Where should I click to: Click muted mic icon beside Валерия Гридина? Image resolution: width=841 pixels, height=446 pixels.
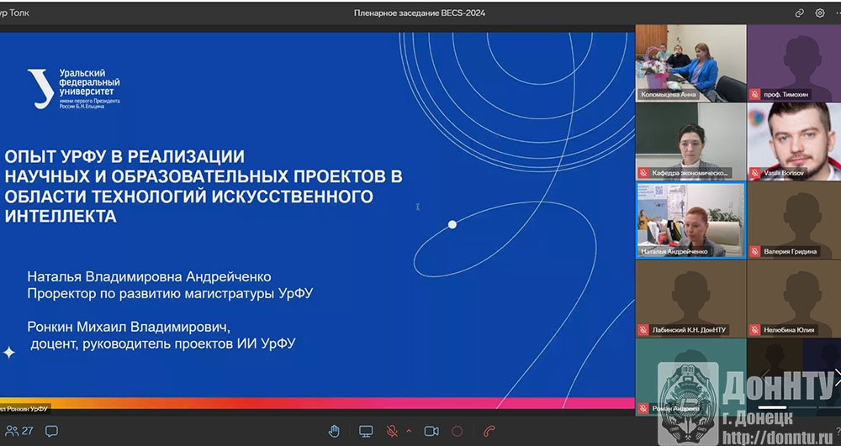pyautogui.click(x=754, y=251)
